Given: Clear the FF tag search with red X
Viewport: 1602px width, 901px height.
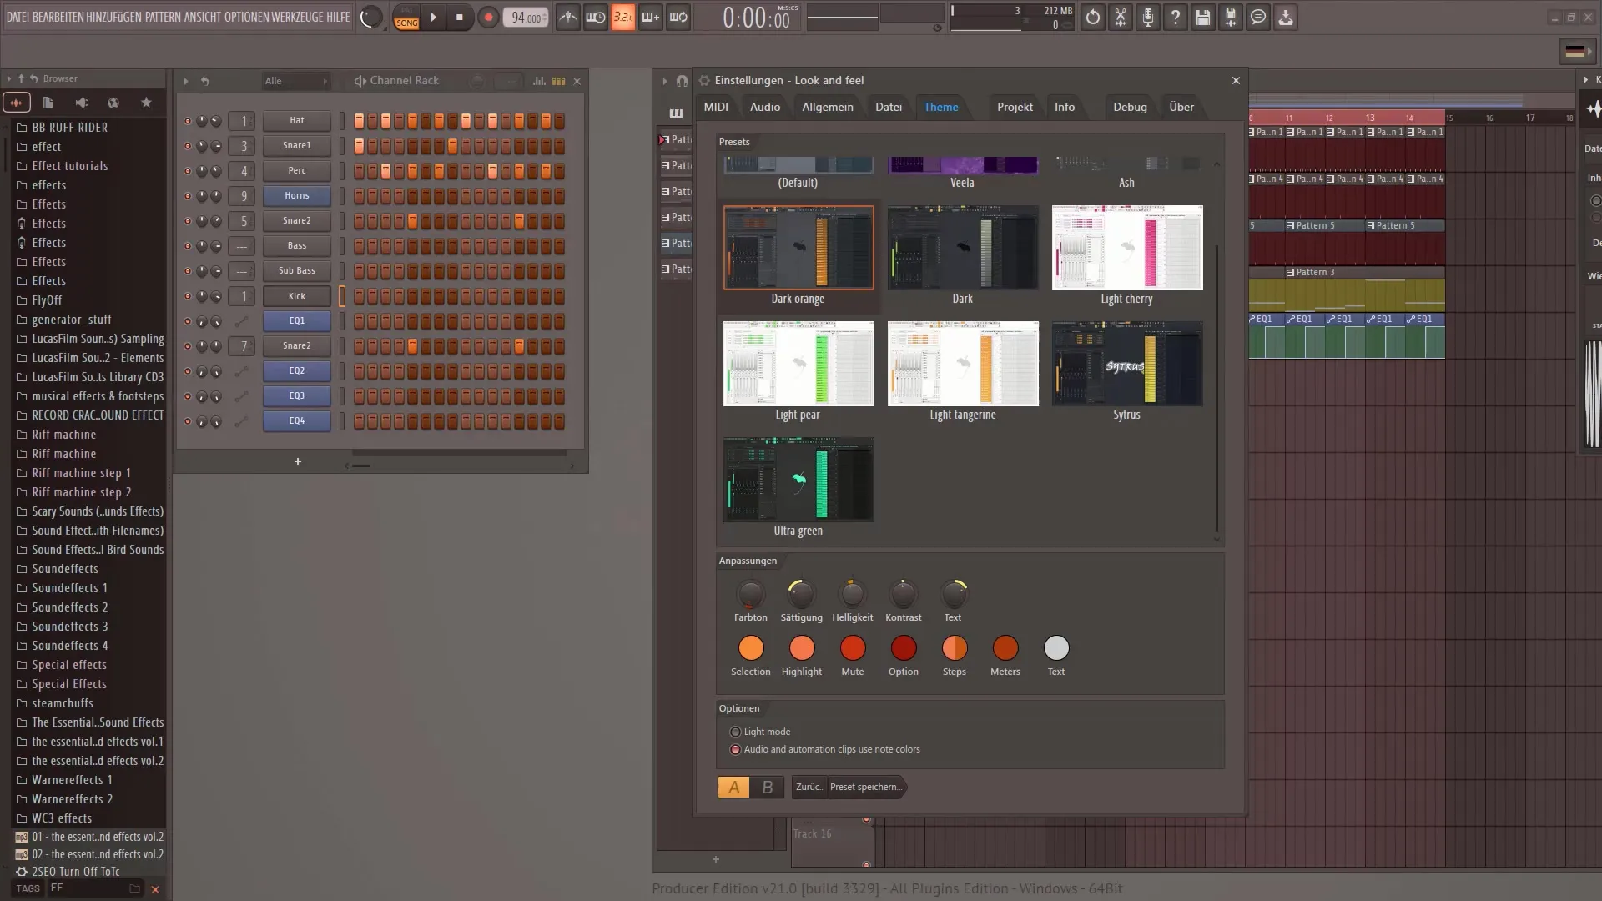Looking at the screenshot, I should pos(155,889).
